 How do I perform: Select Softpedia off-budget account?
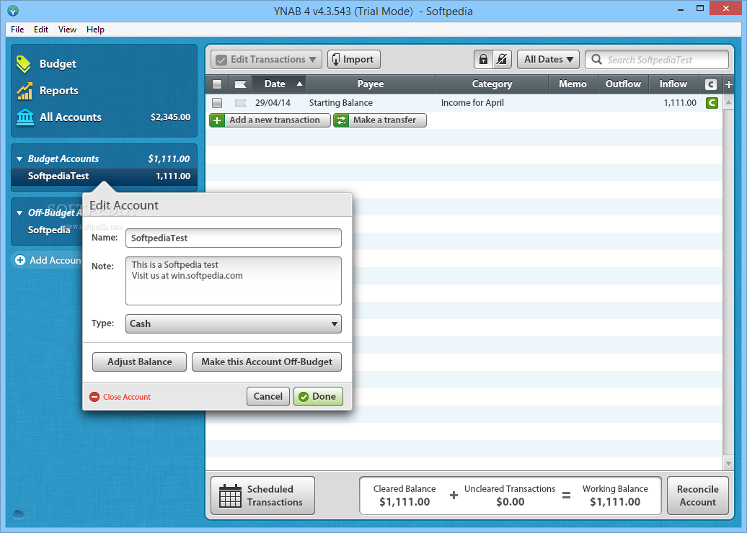49,230
